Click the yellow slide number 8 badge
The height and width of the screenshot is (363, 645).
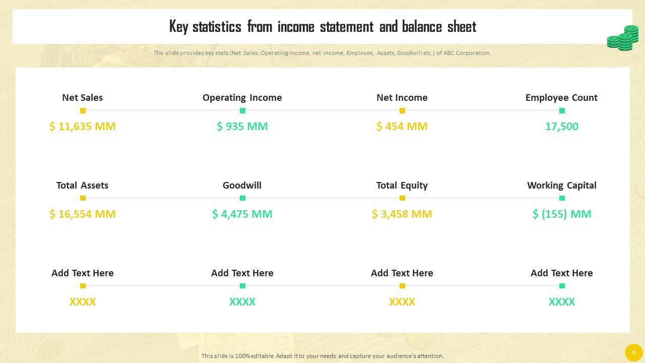pyautogui.click(x=633, y=352)
